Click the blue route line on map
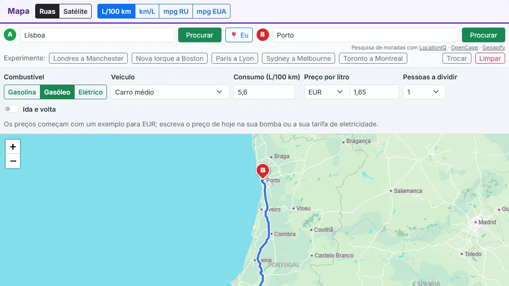The width and height of the screenshot is (509, 286). pos(269,227)
